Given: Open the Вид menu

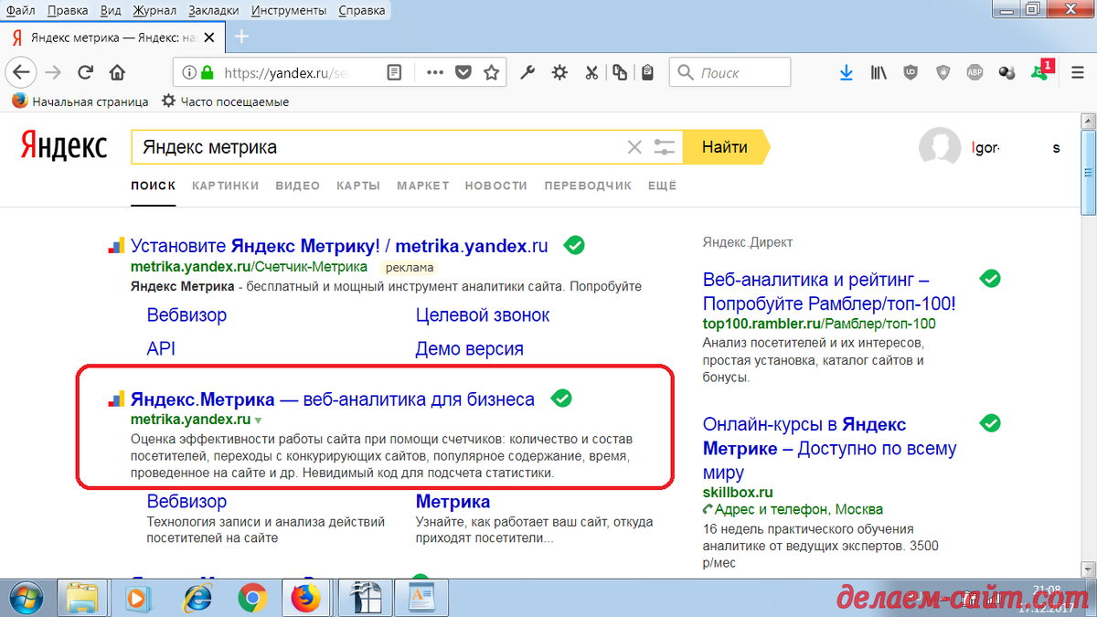Looking at the screenshot, I should 109,10.
